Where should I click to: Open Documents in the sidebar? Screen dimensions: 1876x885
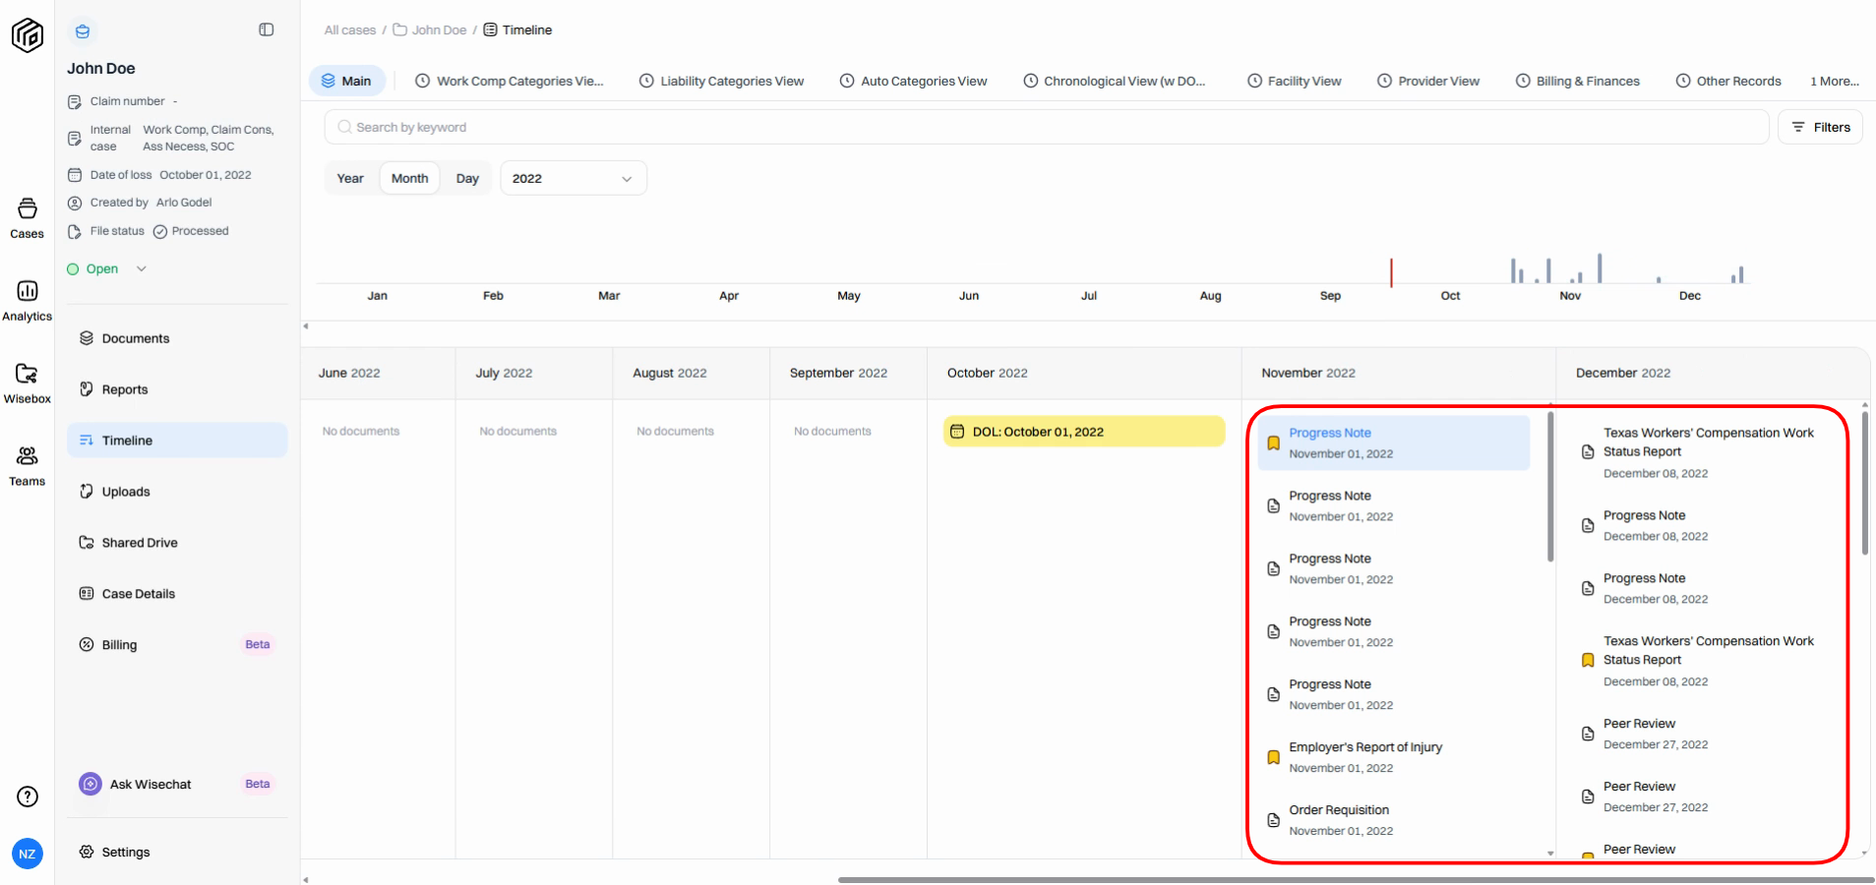tap(177, 338)
